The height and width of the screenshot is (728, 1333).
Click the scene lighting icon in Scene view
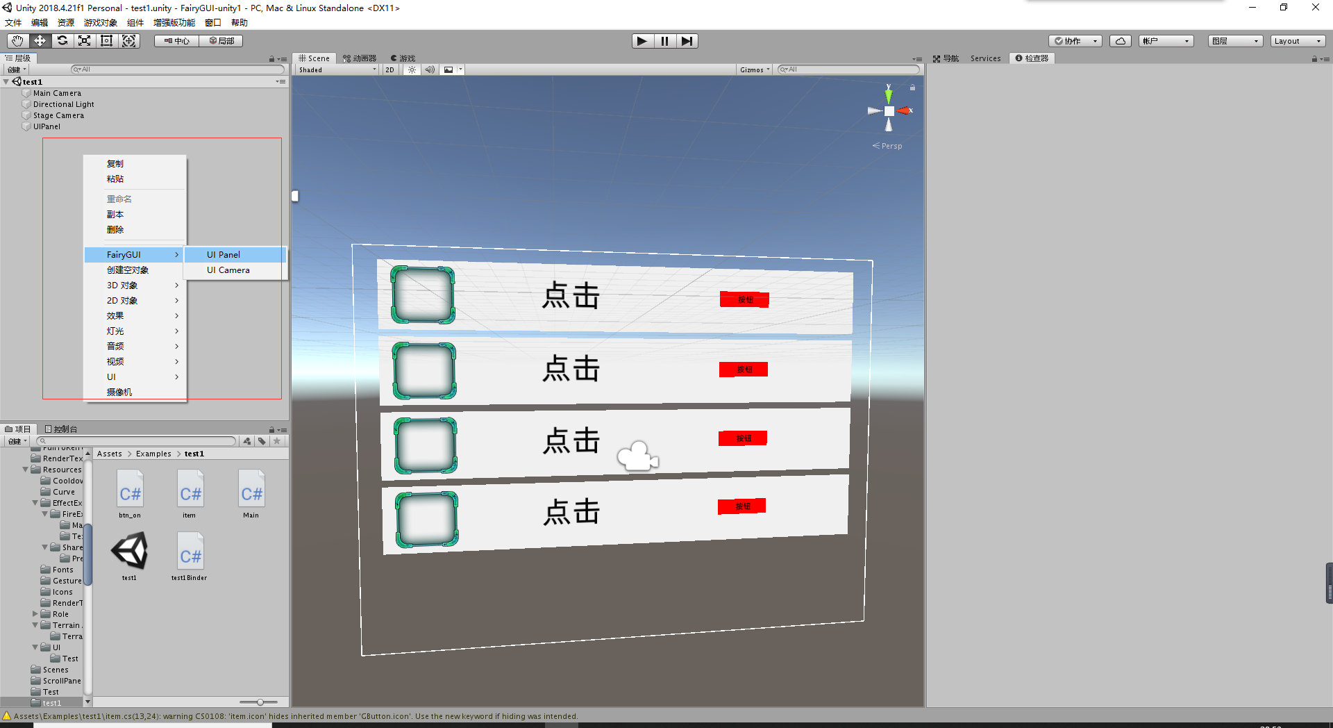pyautogui.click(x=412, y=69)
